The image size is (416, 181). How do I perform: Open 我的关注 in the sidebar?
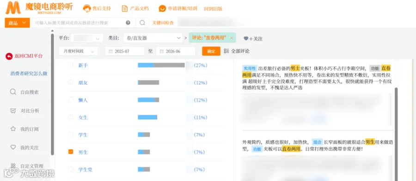[30, 147]
